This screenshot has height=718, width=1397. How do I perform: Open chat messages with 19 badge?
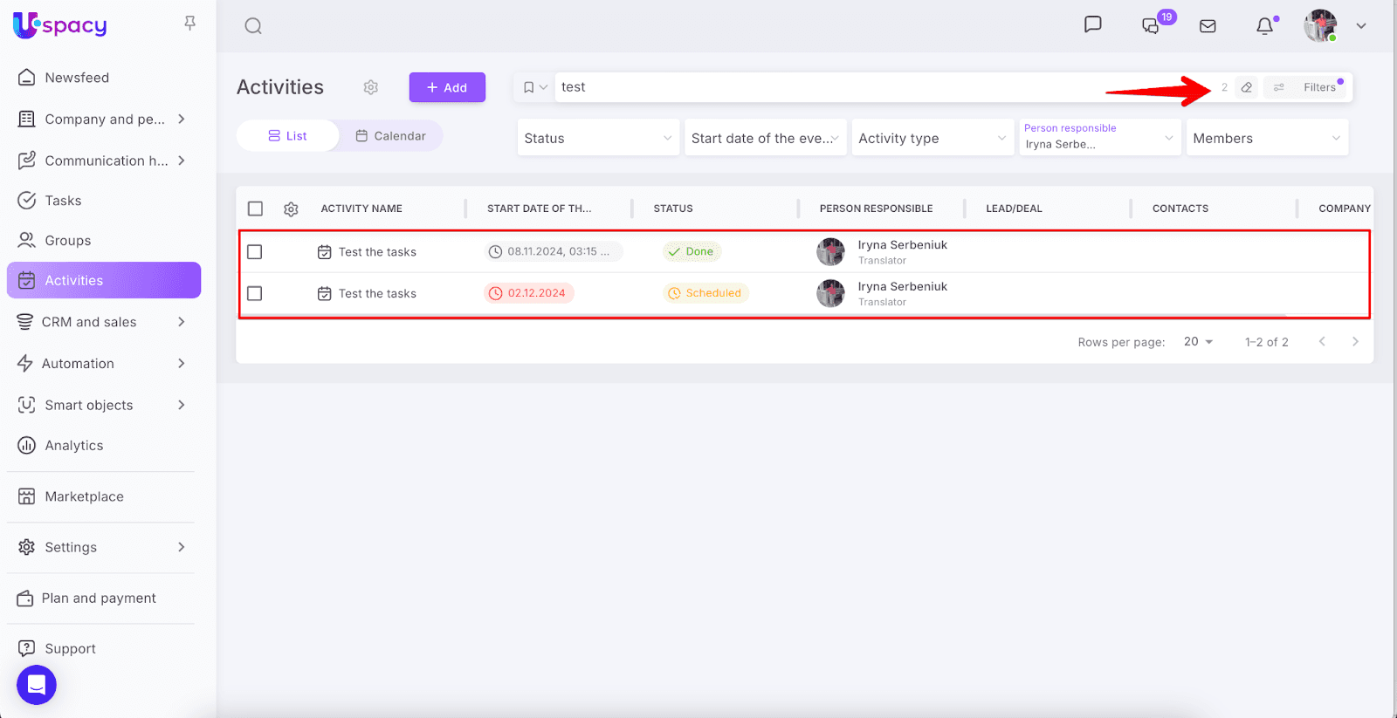coord(1152,26)
